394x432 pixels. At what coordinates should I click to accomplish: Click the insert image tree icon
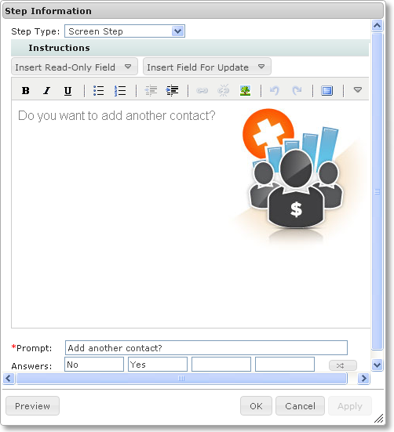(x=245, y=90)
